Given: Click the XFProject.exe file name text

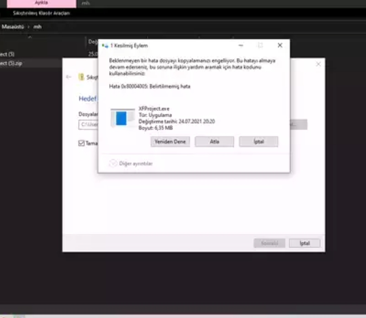Looking at the screenshot, I should point(154,109).
